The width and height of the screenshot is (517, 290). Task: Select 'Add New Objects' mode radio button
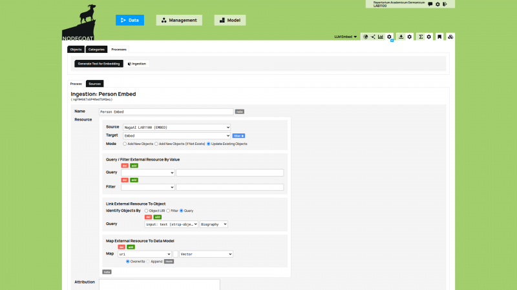[125, 144]
